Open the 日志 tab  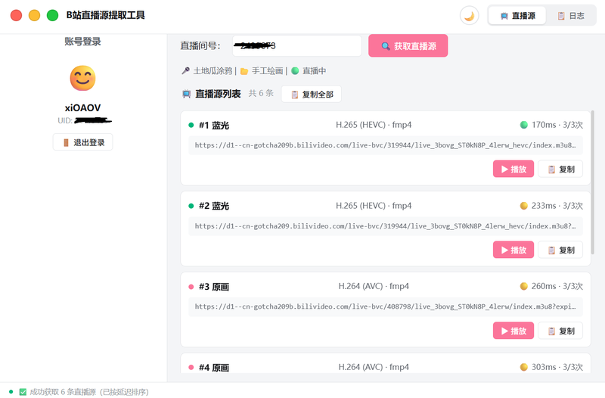571,16
